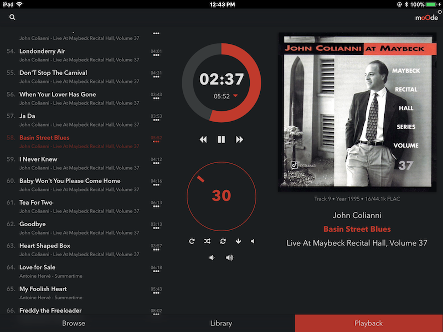The height and width of the screenshot is (332, 443).
Task: Click the red Basin Street Blues title under the cover
Action: click(357, 229)
